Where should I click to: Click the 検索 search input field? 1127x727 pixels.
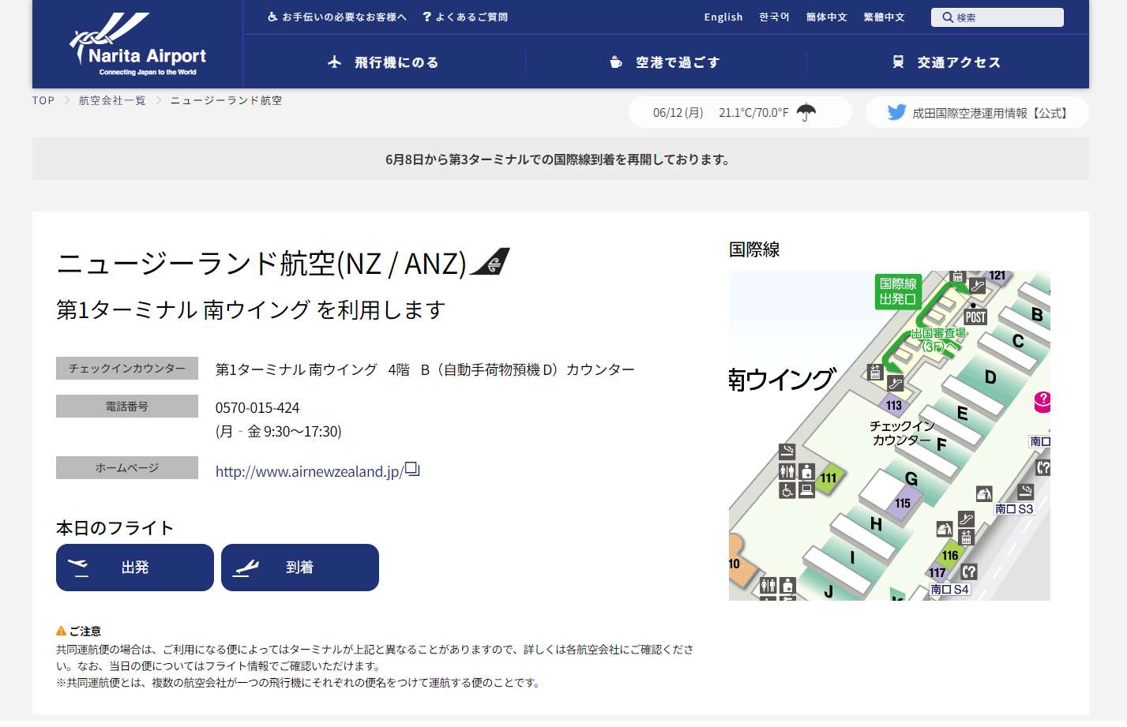997,17
